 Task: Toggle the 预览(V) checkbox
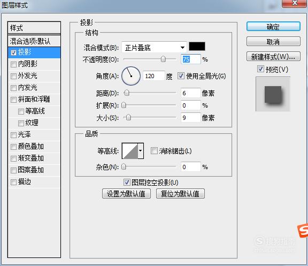click(260, 69)
